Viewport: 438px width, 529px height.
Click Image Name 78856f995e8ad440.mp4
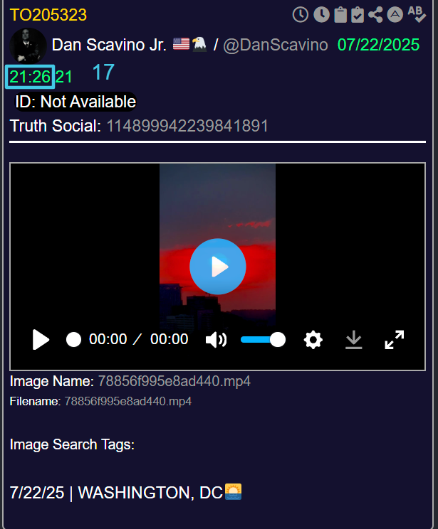174,381
